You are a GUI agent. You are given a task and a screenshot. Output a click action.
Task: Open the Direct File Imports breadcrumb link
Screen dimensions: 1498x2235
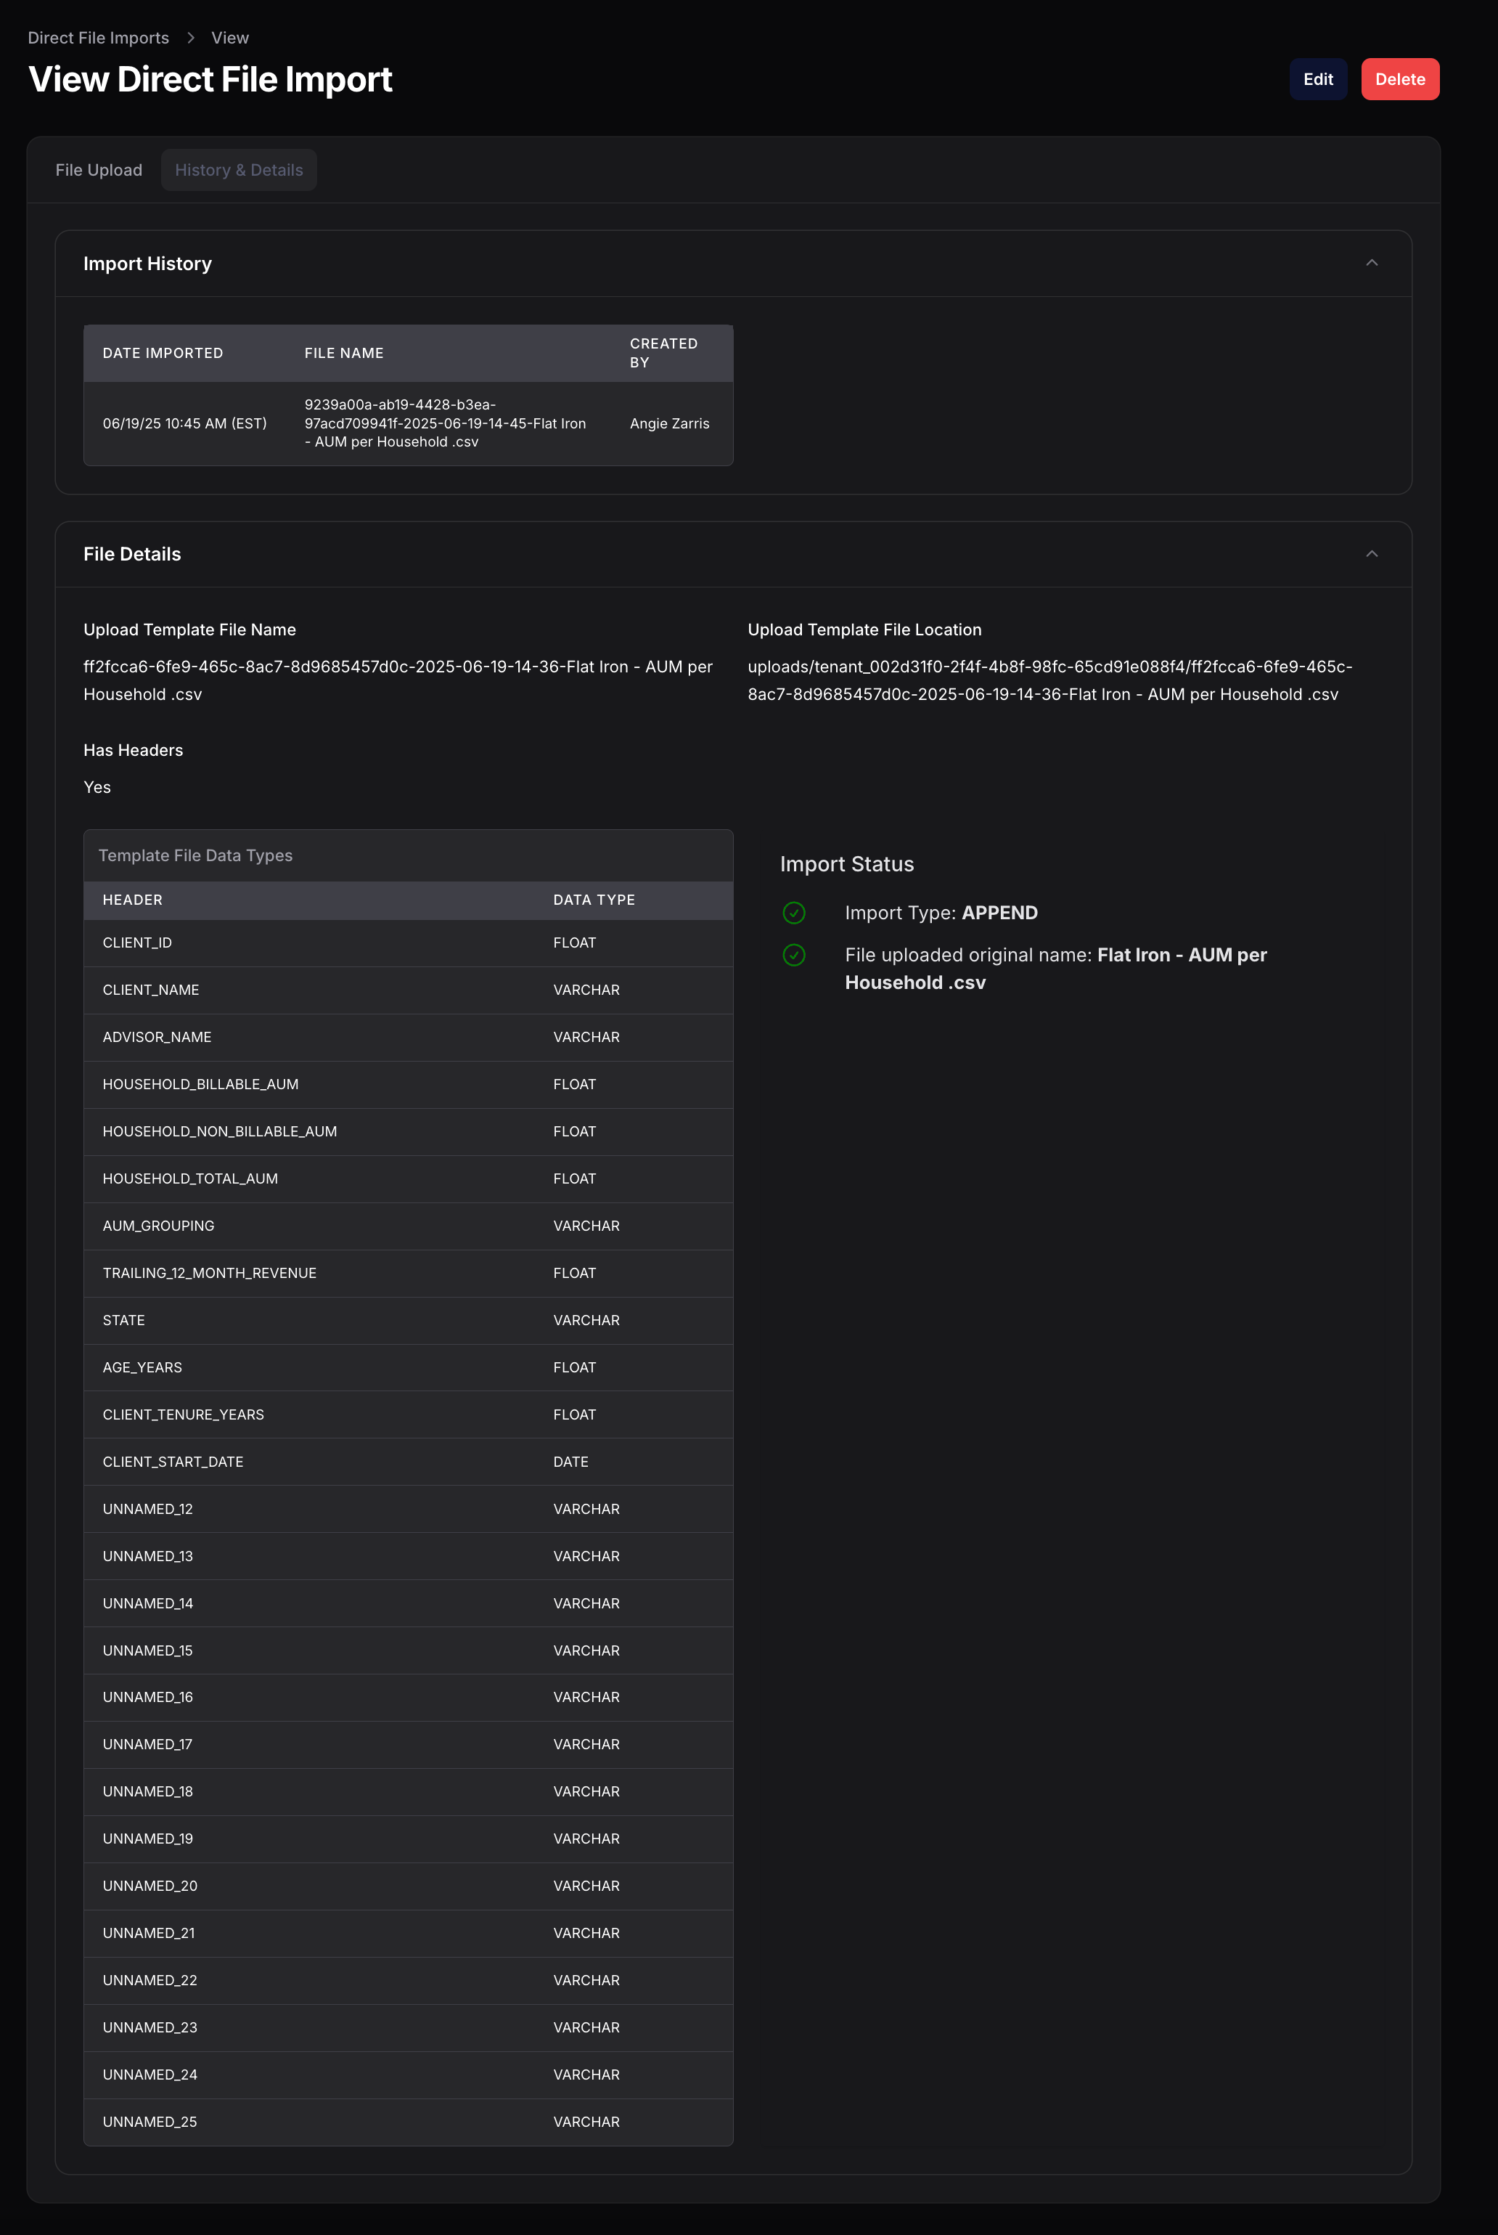(99, 37)
